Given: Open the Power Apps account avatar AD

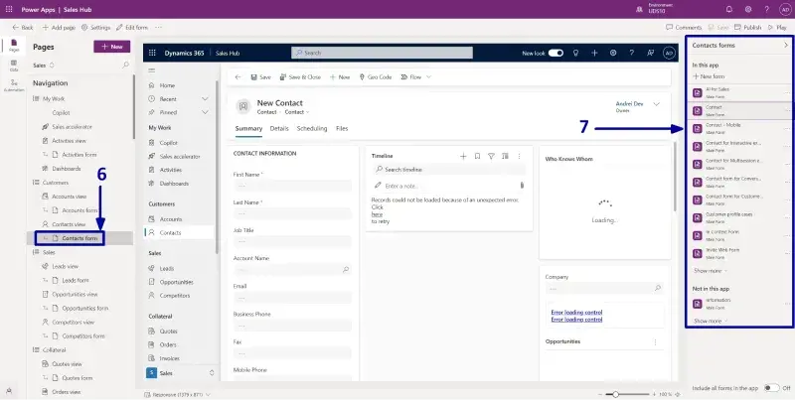Looking at the screenshot, I should click(784, 10).
